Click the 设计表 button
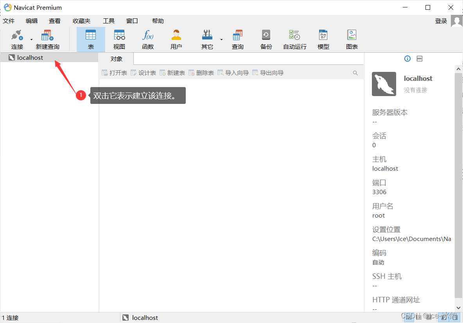The image size is (463, 323). (x=143, y=73)
